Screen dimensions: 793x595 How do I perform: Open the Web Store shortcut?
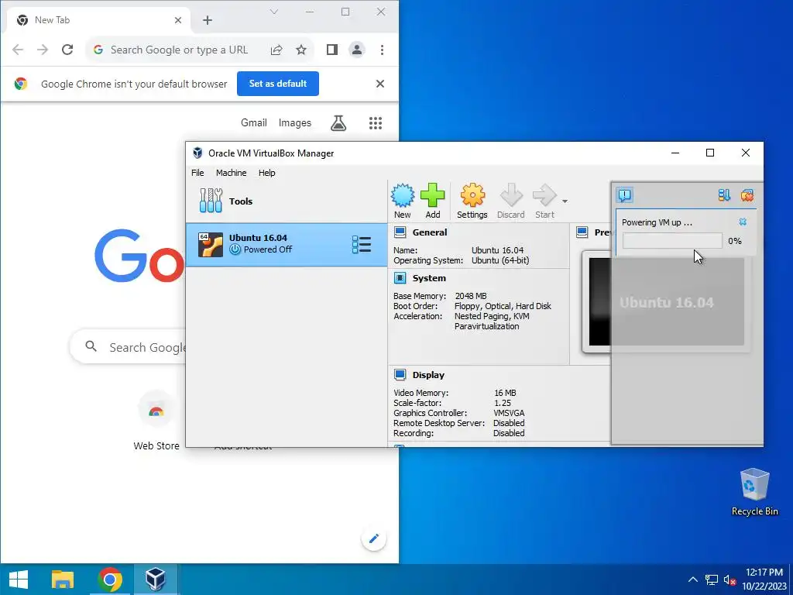point(156,421)
